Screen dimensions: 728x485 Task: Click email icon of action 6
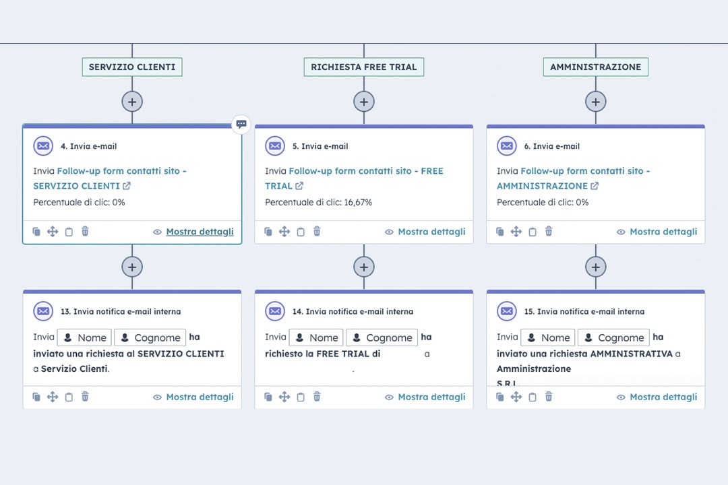tap(506, 145)
